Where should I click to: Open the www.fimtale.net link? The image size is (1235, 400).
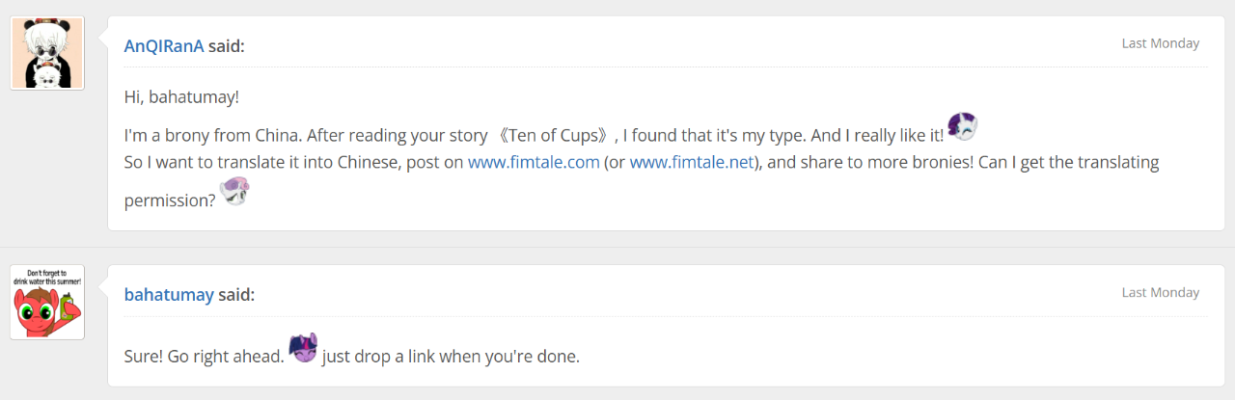[x=691, y=162]
